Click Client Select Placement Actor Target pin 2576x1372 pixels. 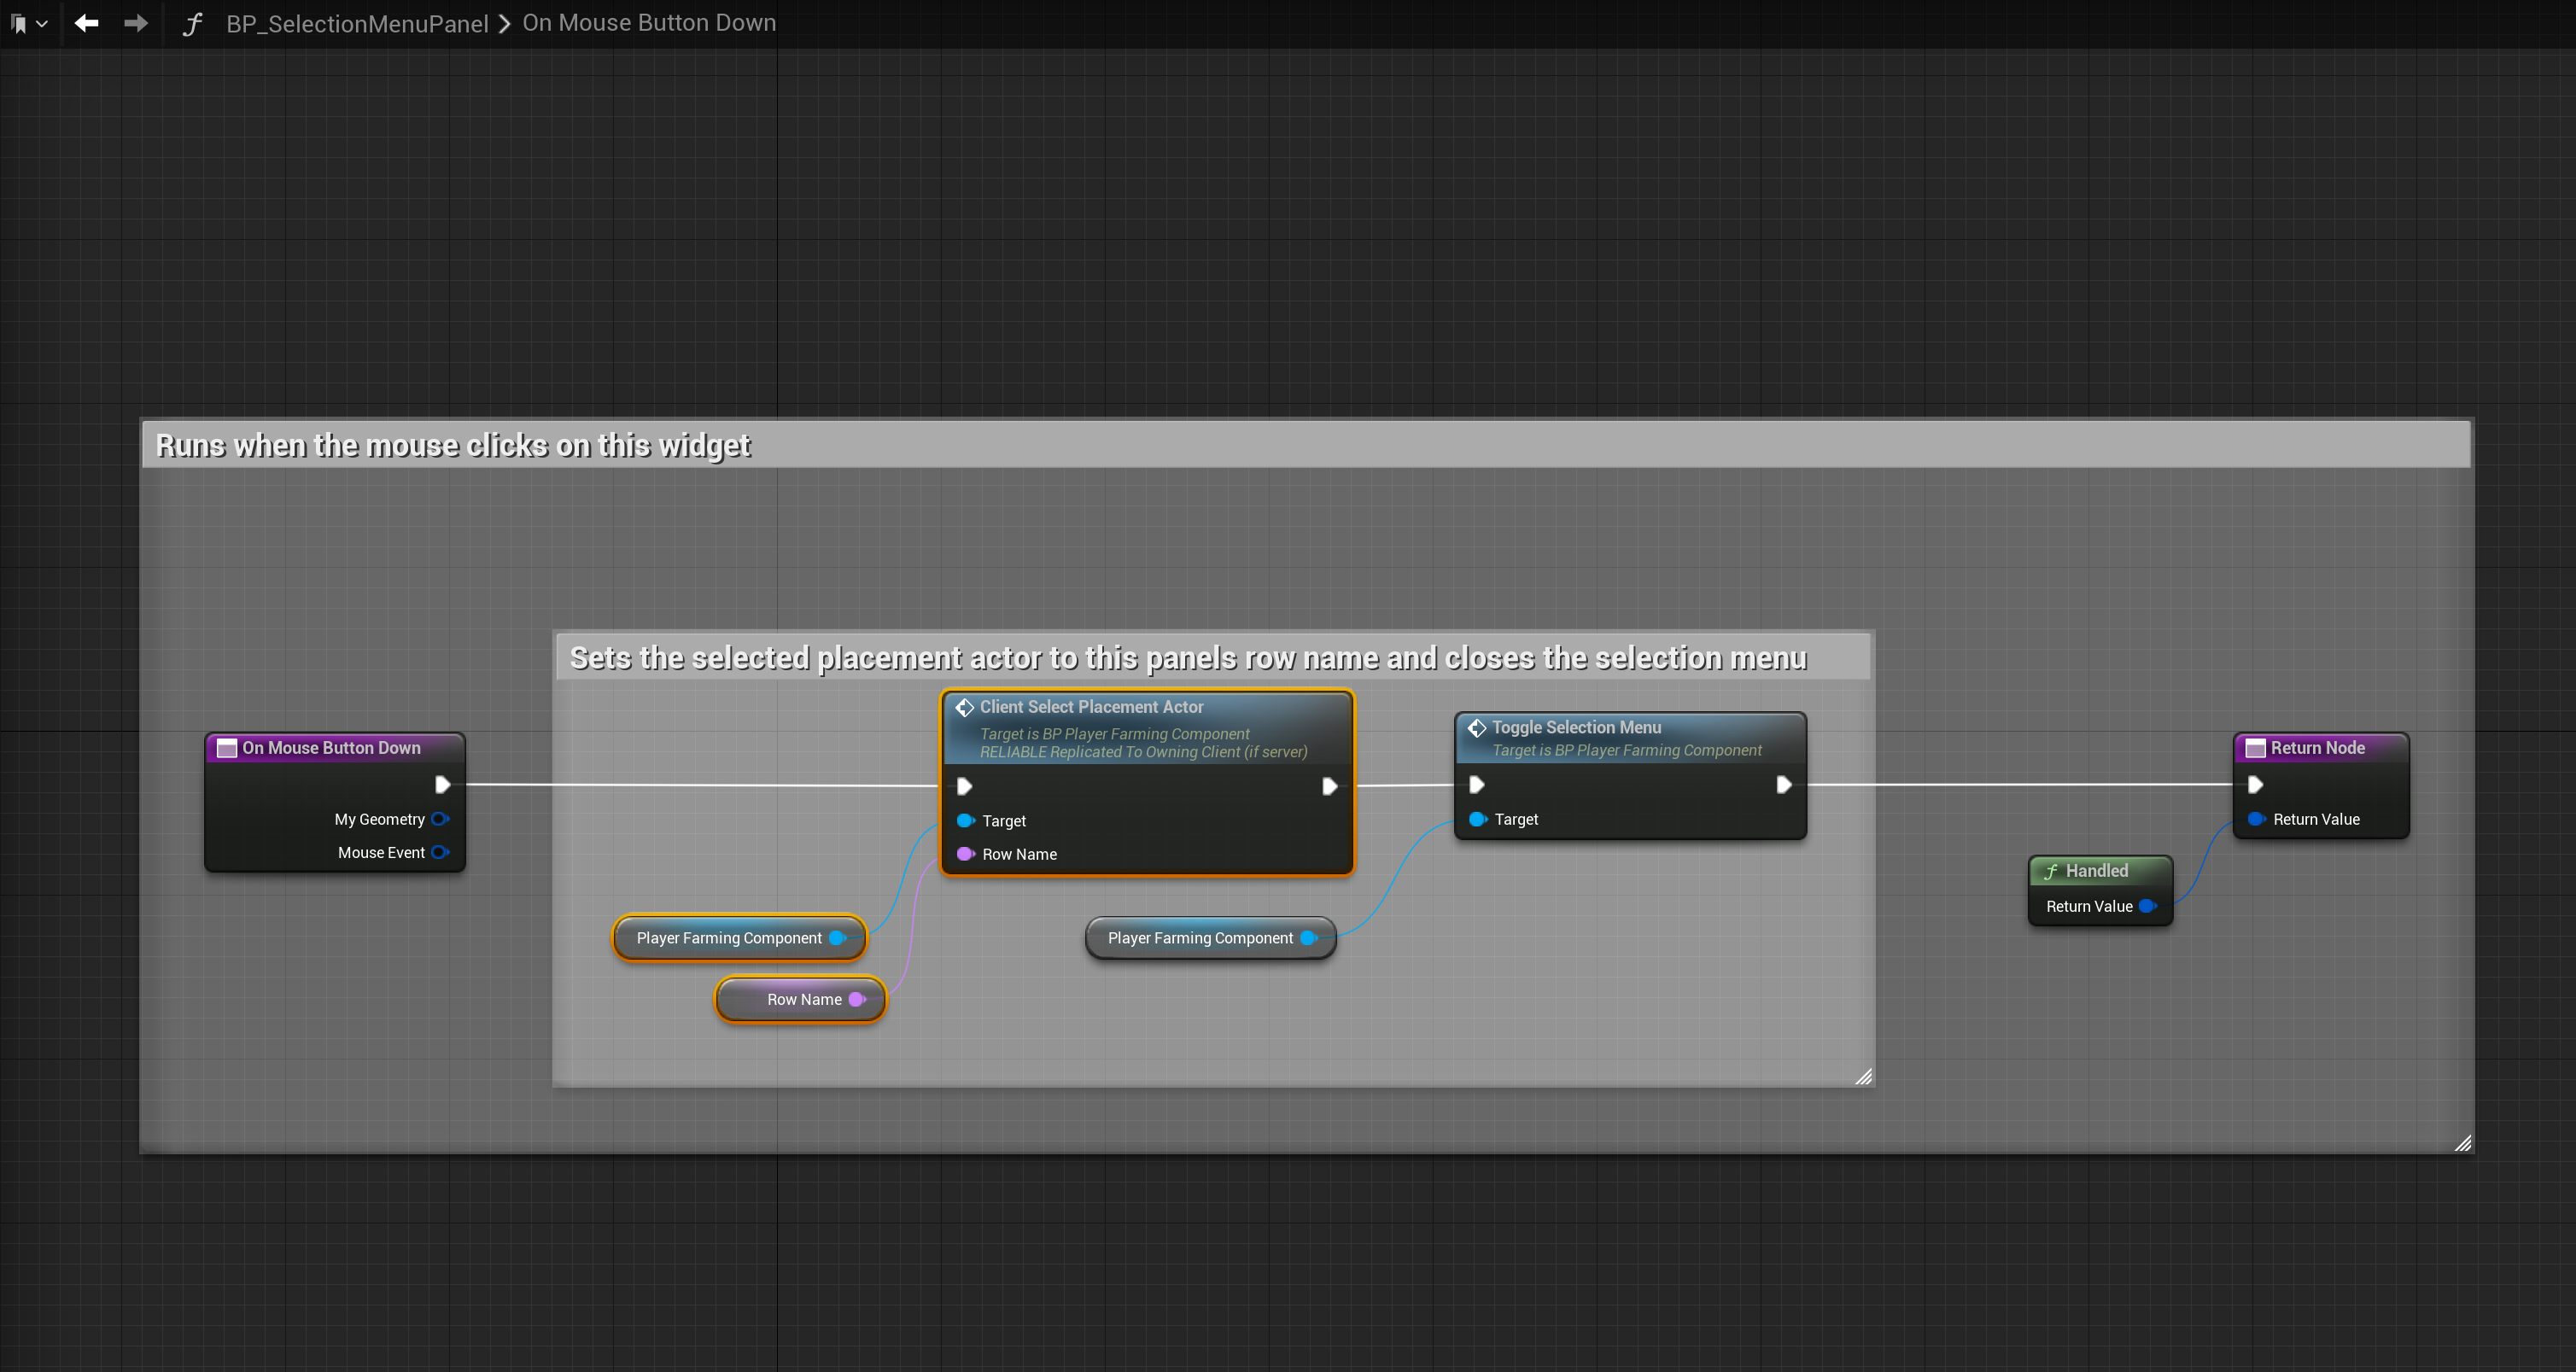[x=965, y=821]
